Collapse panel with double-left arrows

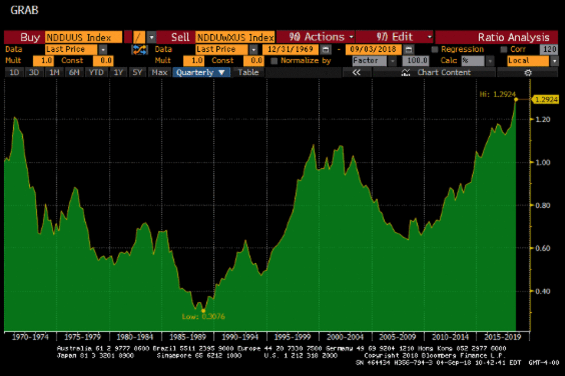356,72
